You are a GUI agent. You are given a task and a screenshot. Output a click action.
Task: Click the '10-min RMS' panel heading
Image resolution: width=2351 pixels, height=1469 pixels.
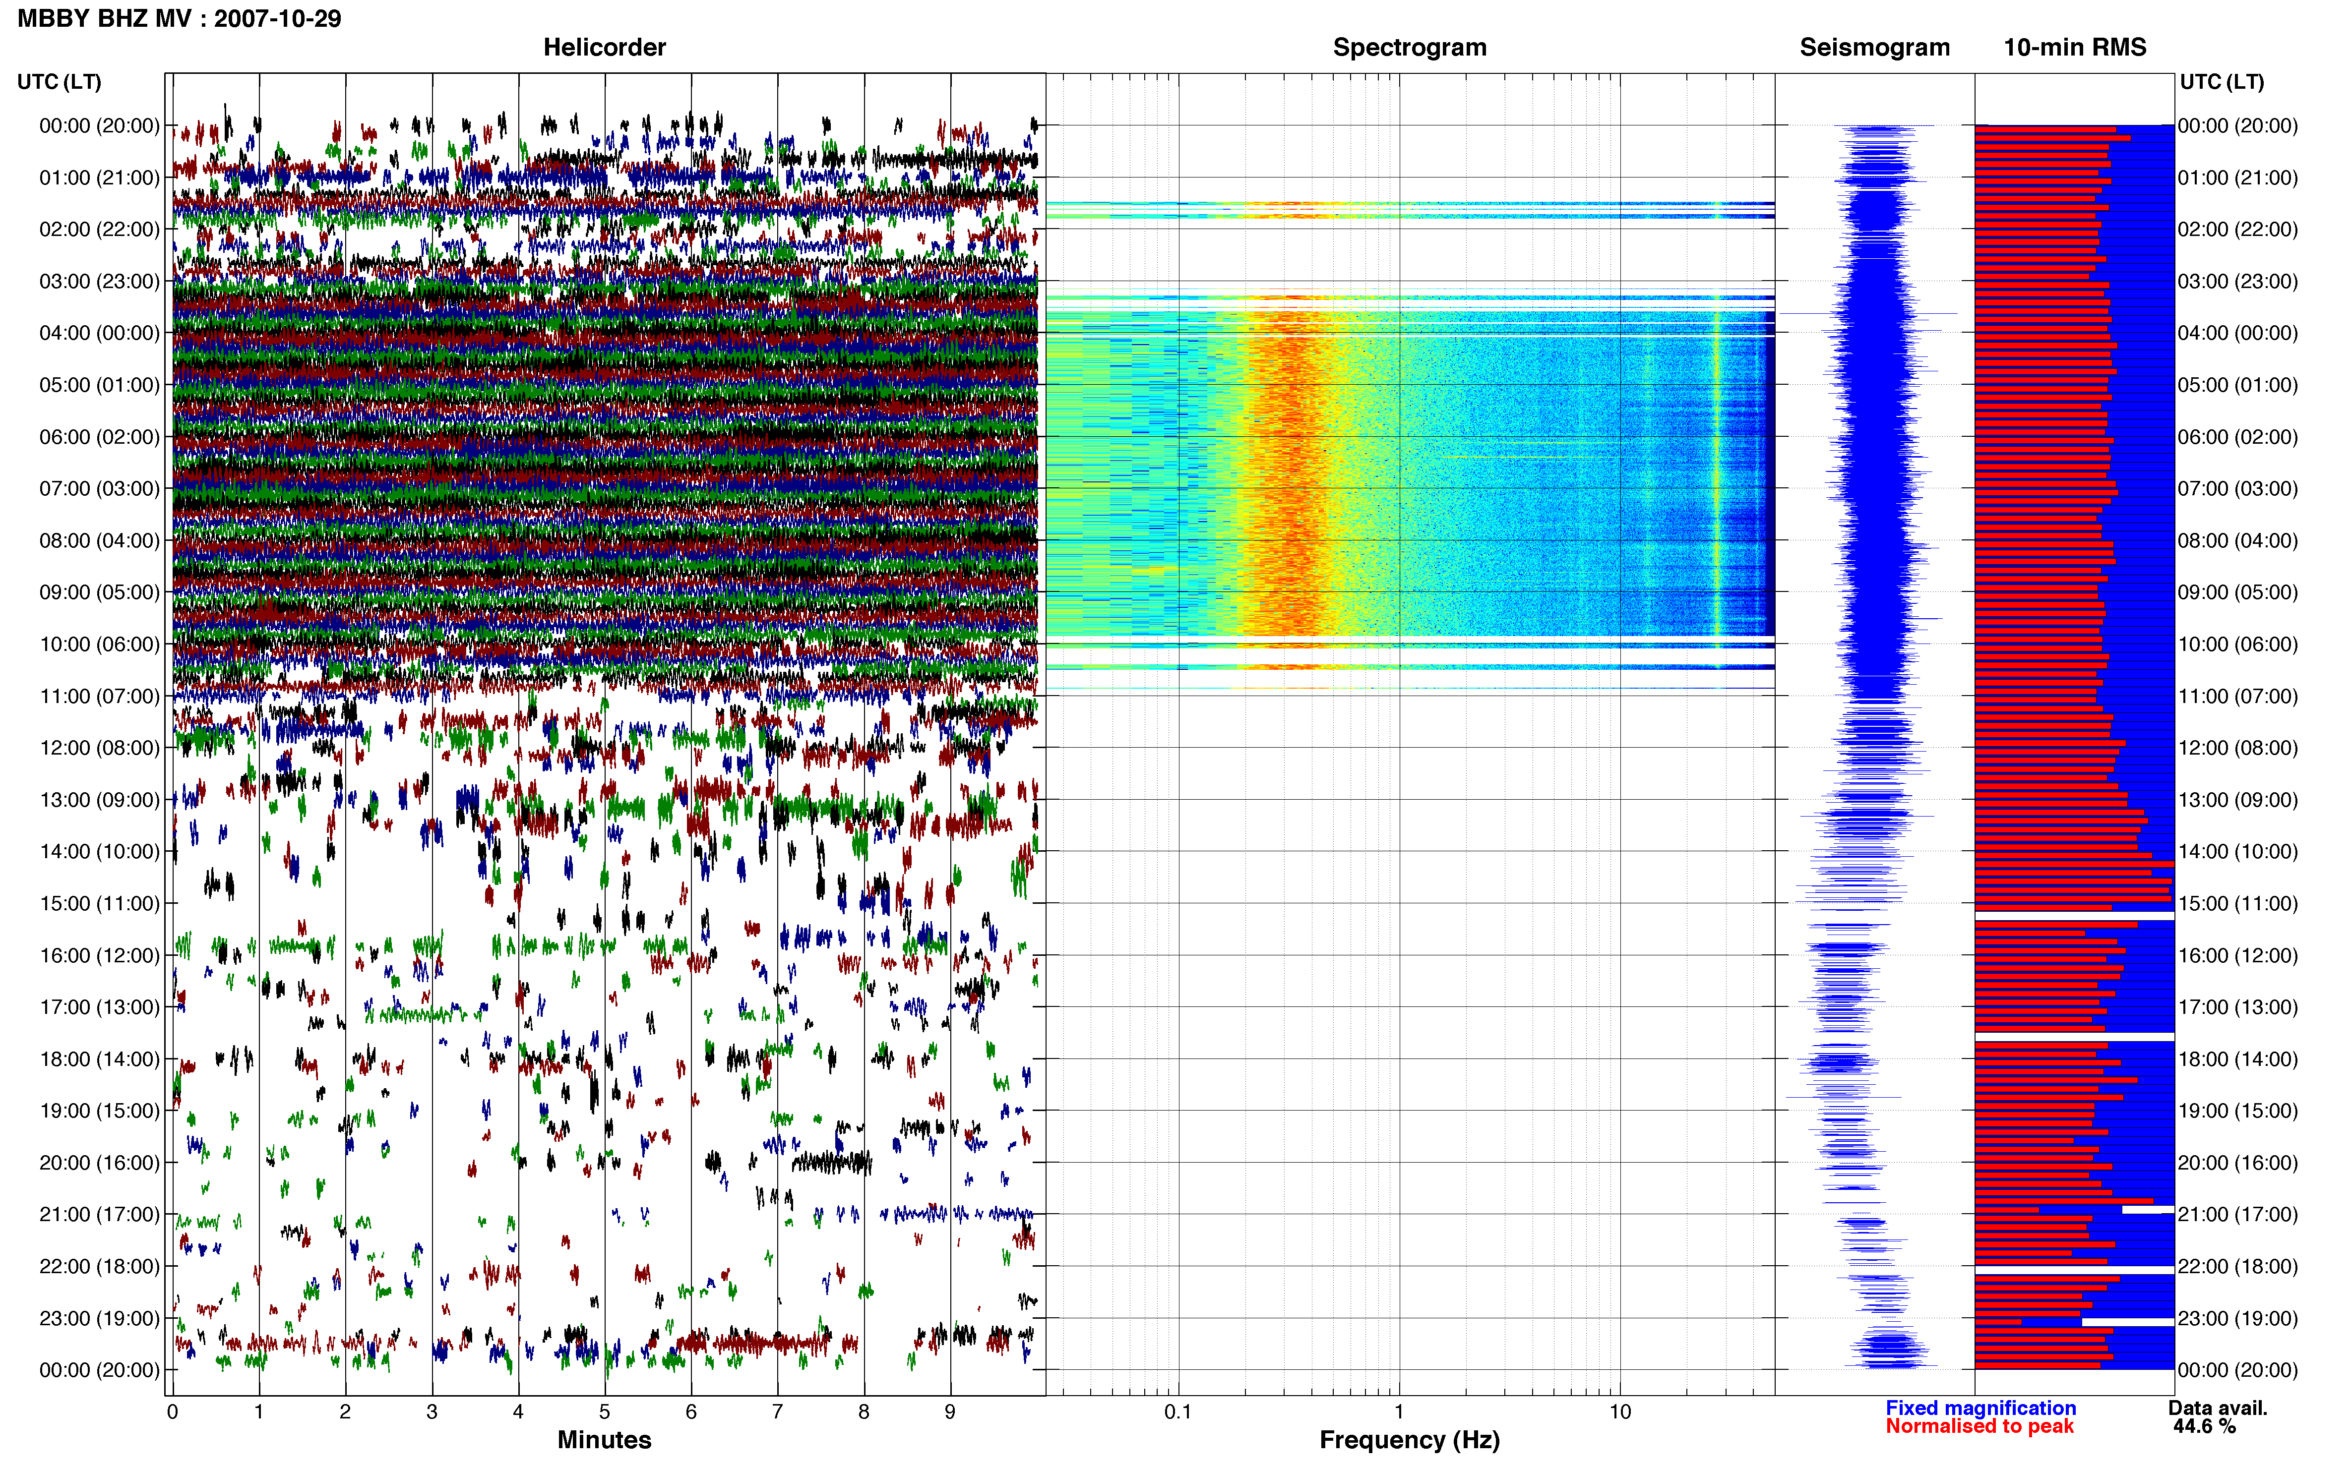pos(2074,48)
